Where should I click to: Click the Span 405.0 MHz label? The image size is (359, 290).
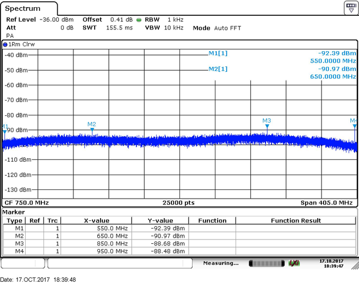click(326, 203)
